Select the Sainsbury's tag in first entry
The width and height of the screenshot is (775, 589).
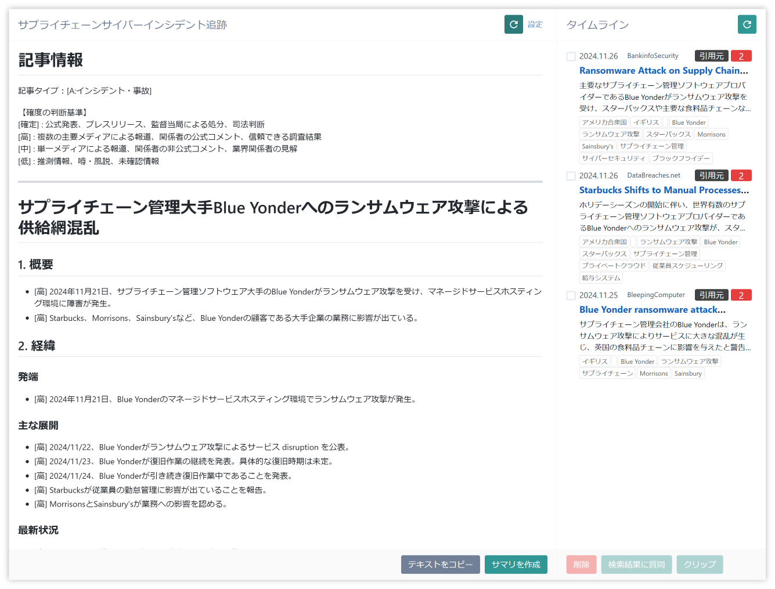[597, 146]
